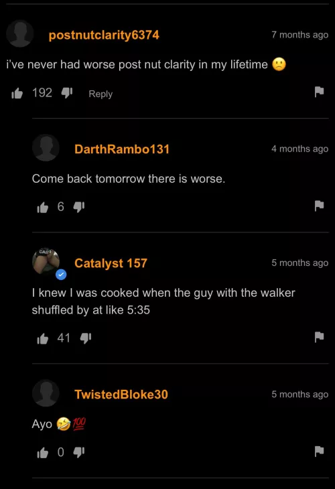Dislike postnutclarity6374's comment
Image resolution: width=335 pixels, height=489 pixels.
coord(67,92)
